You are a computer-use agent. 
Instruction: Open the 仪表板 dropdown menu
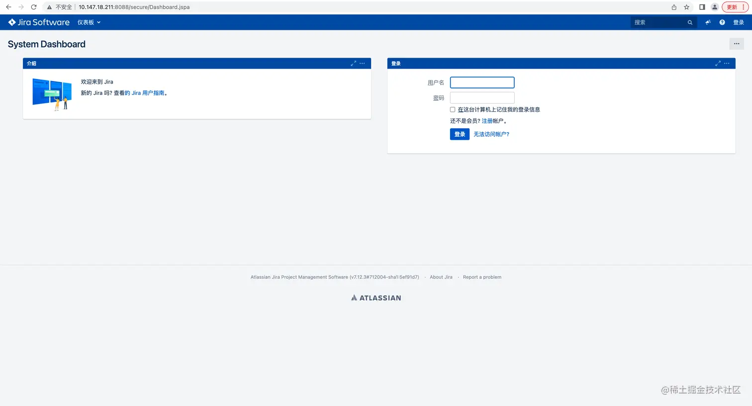[89, 22]
